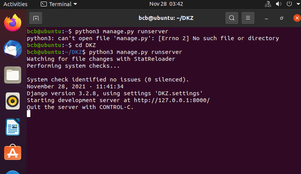The image size is (301, 174).
Task: Click the Activities overview button
Action: click(x=15, y=4)
